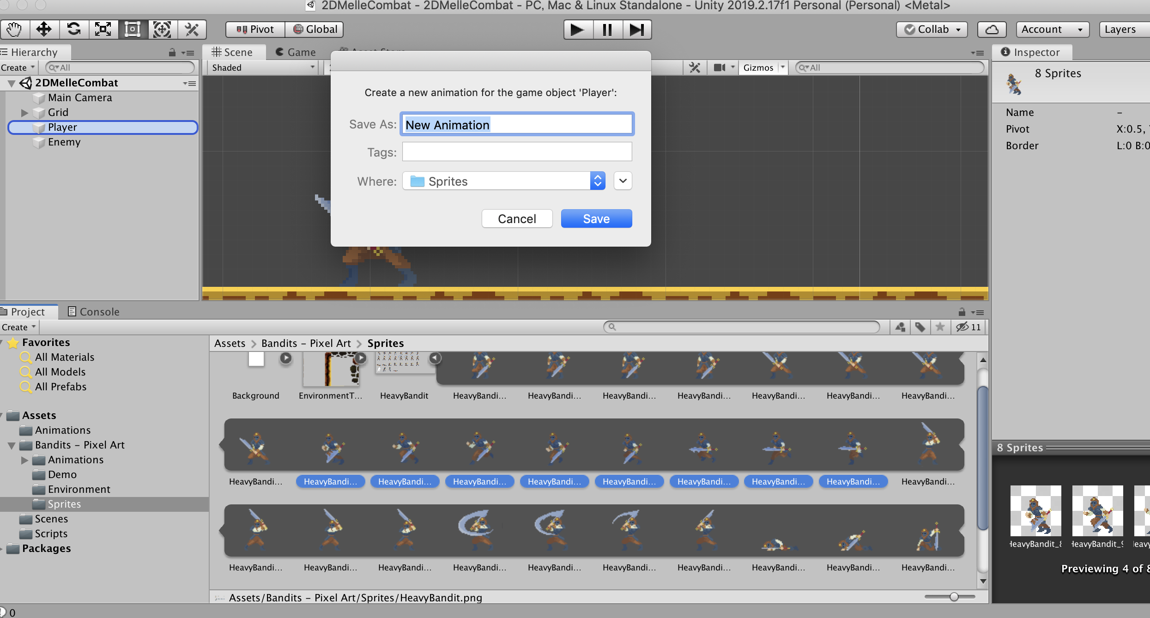
Task: Open the Gizmos dropdown arrow
Action: pyautogui.click(x=783, y=67)
